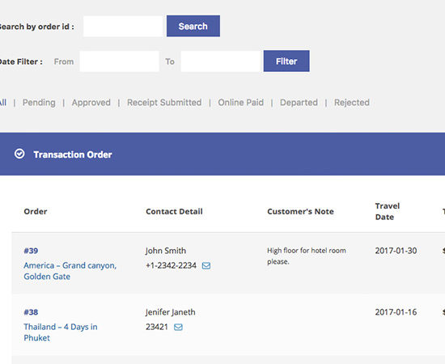This screenshot has height=364, width=445.
Task: Click the Search button
Action: (x=193, y=26)
